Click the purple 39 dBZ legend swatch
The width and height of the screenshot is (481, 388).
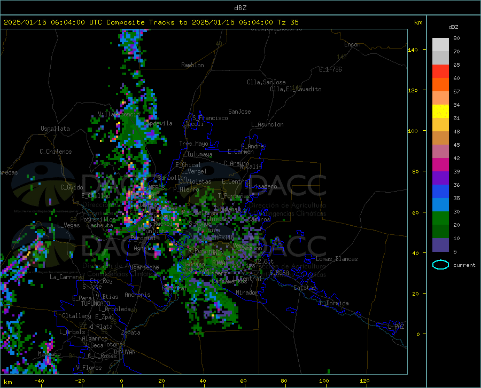pos(440,178)
